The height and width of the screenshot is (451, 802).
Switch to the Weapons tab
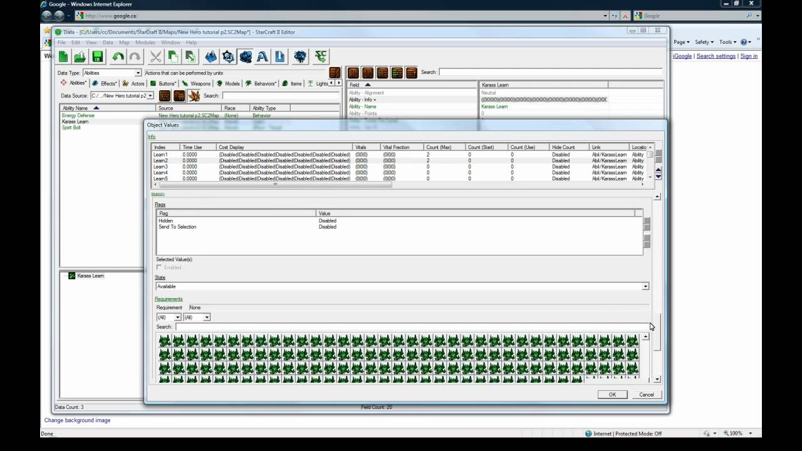pos(196,83)
